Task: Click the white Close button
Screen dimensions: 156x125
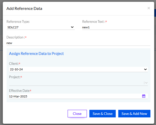Action: [77, 114]
